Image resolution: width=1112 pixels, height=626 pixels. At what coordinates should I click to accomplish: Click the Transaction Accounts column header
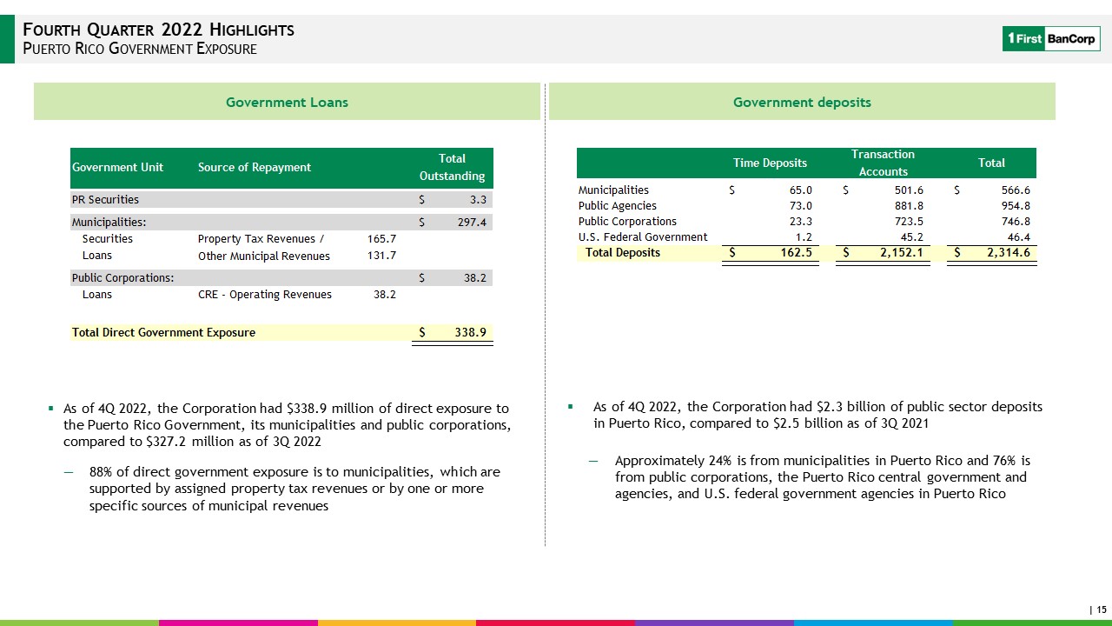[883, 163]
